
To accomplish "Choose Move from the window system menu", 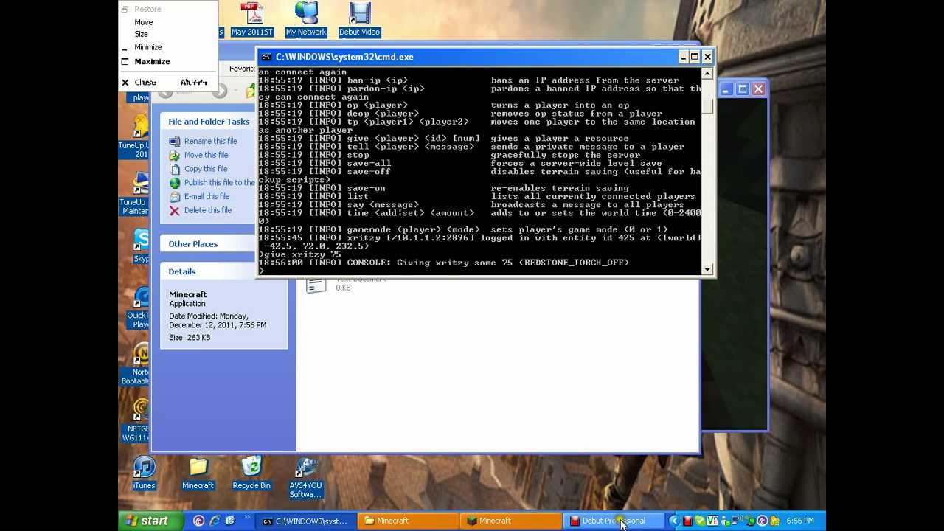I will coord(144,22).
